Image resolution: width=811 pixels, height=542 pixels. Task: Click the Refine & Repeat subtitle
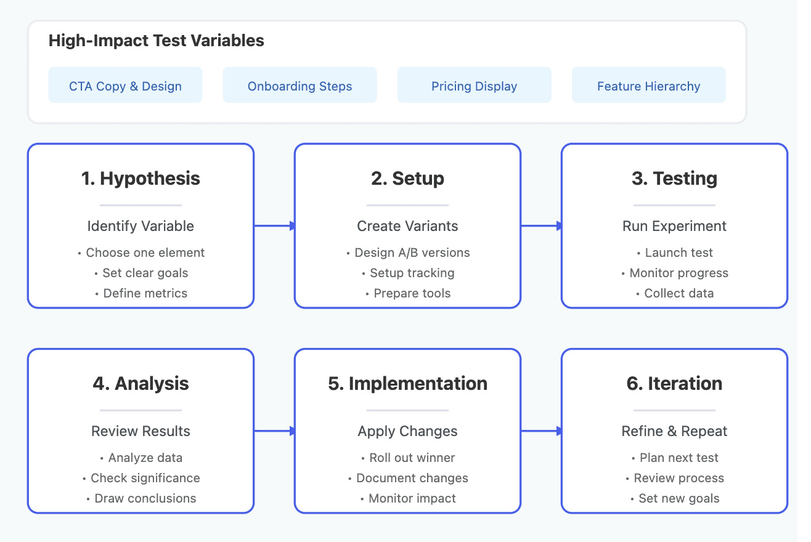pyautogui.click(x=674, y=431)
